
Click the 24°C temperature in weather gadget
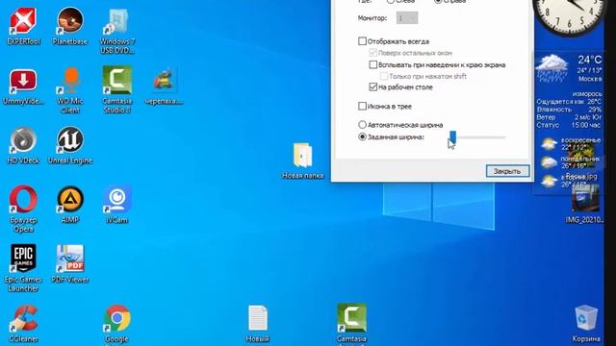tap(589, 60)
